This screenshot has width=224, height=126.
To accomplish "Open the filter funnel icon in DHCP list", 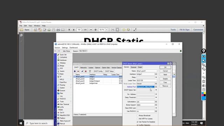I will 90,71.
